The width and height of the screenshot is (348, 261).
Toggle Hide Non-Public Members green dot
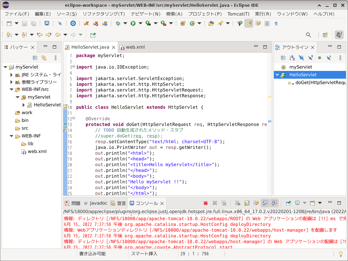(320, 58)
